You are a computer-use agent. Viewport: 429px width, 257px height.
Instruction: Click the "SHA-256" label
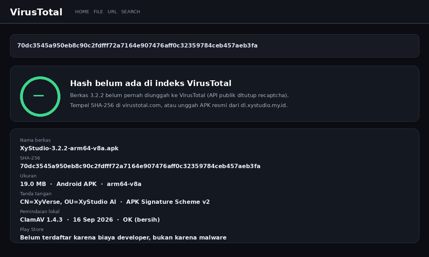[x=30, y=158]
